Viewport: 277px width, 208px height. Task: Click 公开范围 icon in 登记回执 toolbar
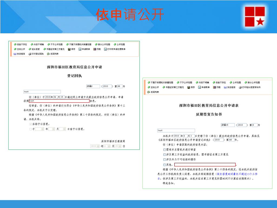click(x=115, y=44)
